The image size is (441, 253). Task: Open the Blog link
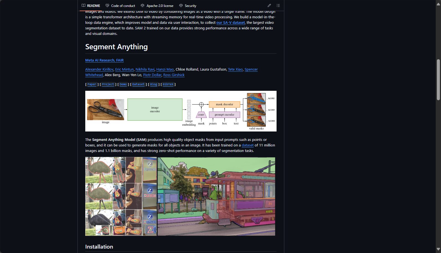coord(154,84)
